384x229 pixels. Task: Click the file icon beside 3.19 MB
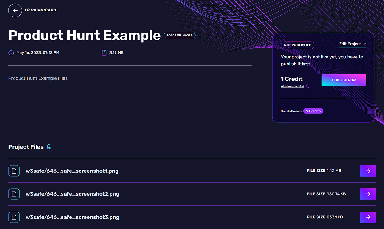click(x=104, y=53)
